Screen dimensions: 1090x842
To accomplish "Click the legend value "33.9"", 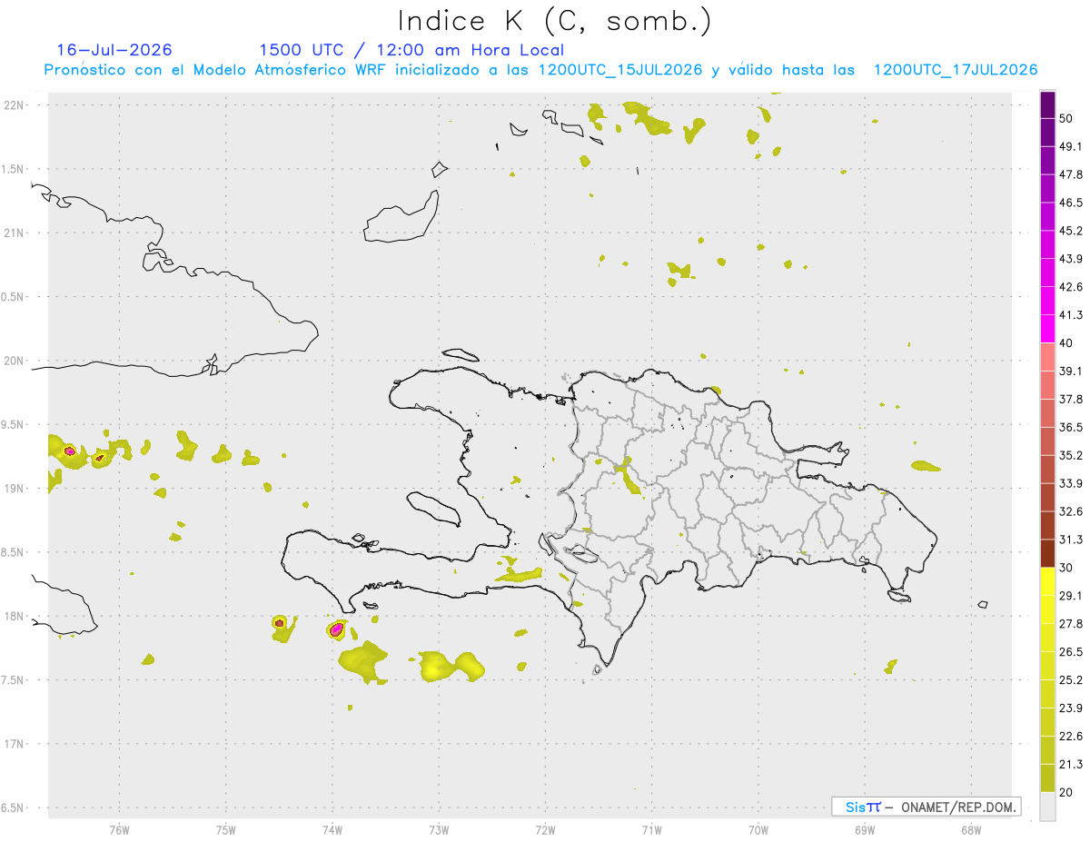I will 1071,483.
